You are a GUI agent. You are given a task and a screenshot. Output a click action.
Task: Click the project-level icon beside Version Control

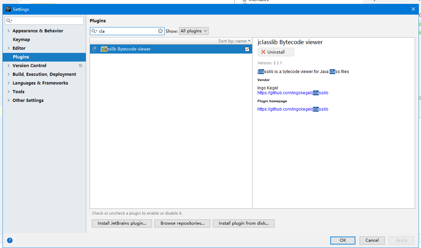(x=81, y=66)
